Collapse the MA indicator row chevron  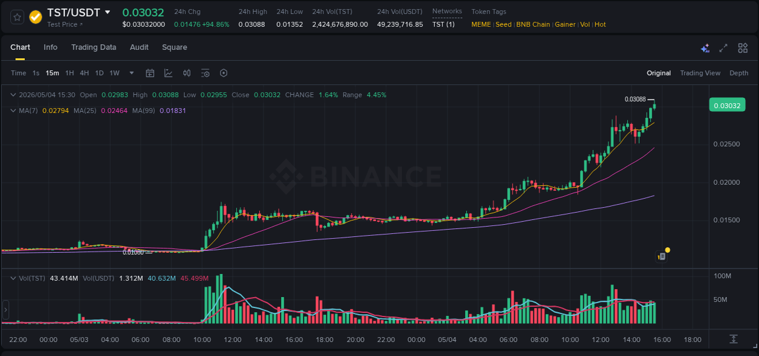13,111
